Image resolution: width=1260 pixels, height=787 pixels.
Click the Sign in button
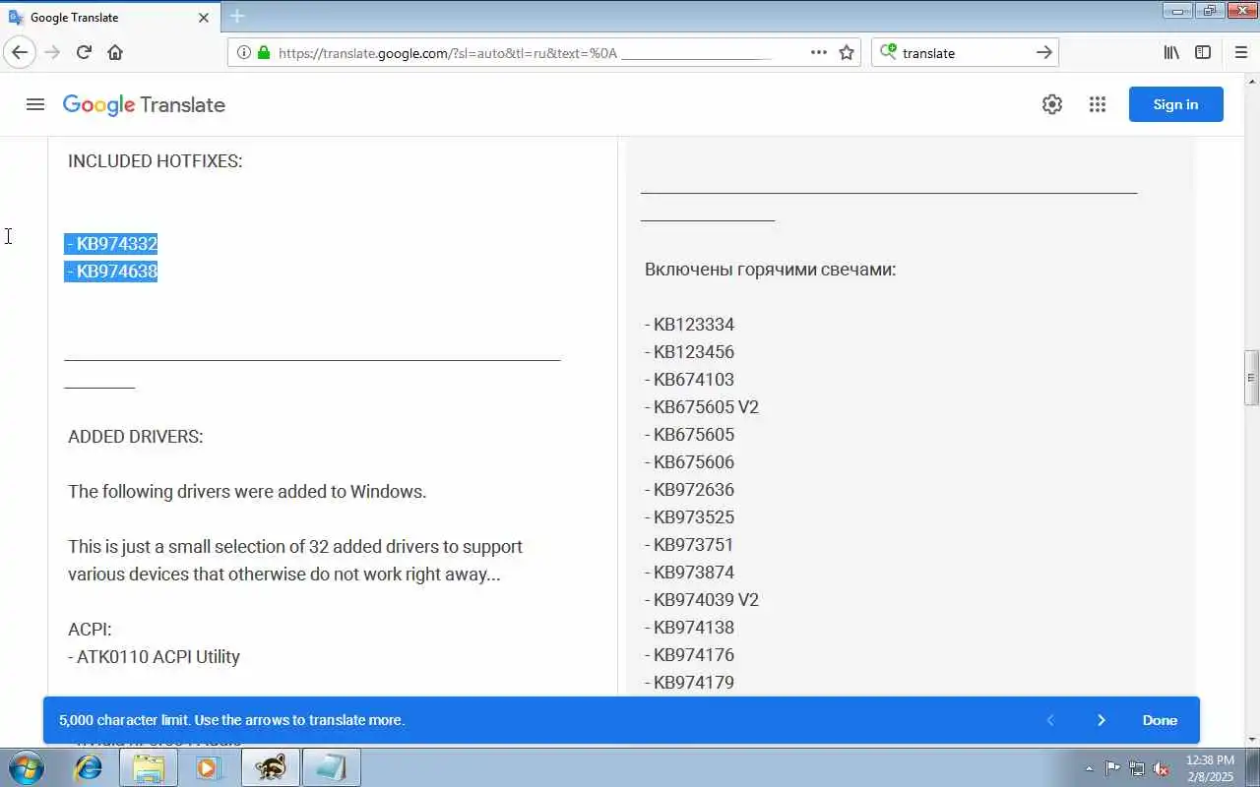1175,104
